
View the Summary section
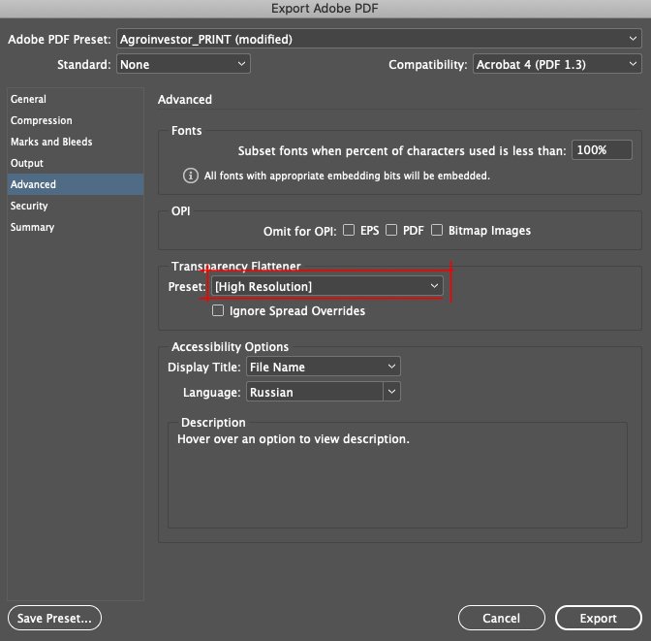tap(32, 227)
